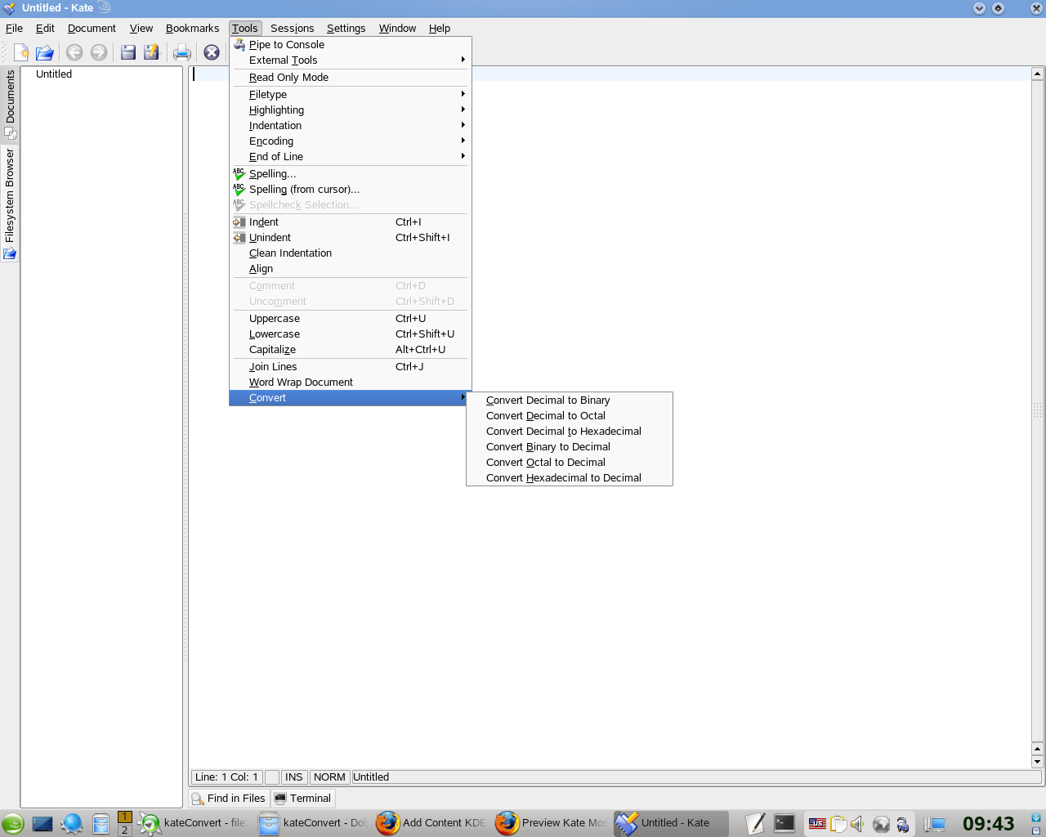Apply Capitalize transformation
The width and height of the screenshot is (1046, 837).
point(350,350)
